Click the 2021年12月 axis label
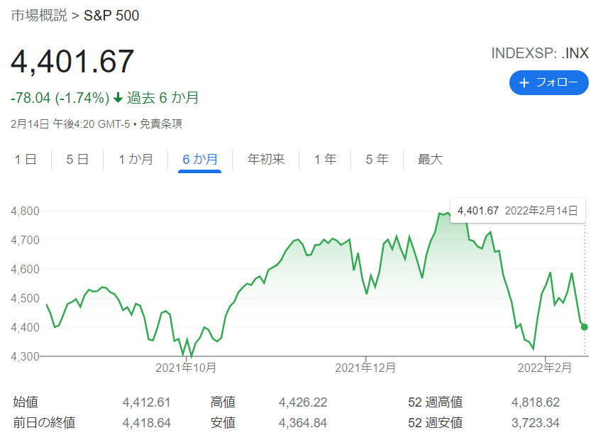This screenshot has height=445, width=603. pyautogui.click(x=365, y=368)
